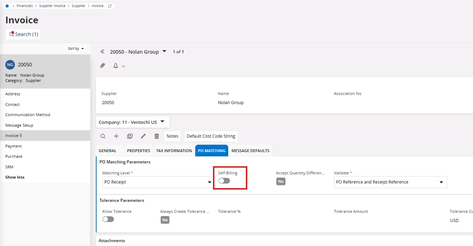Screen dimensions: 473x246
Task: Click the NG avatar for supplier 20050
Action: [x=10, y=65]
